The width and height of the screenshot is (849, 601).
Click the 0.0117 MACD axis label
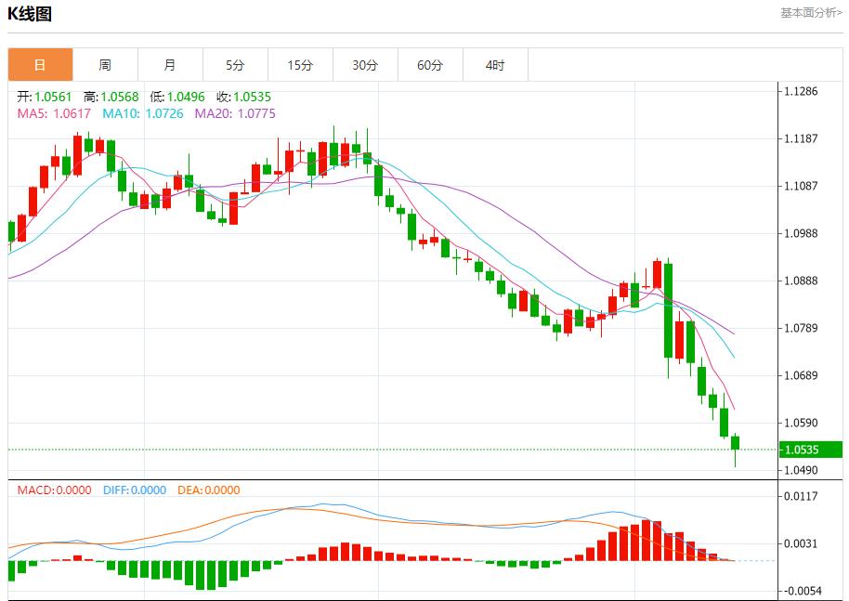tap(801, 497)
